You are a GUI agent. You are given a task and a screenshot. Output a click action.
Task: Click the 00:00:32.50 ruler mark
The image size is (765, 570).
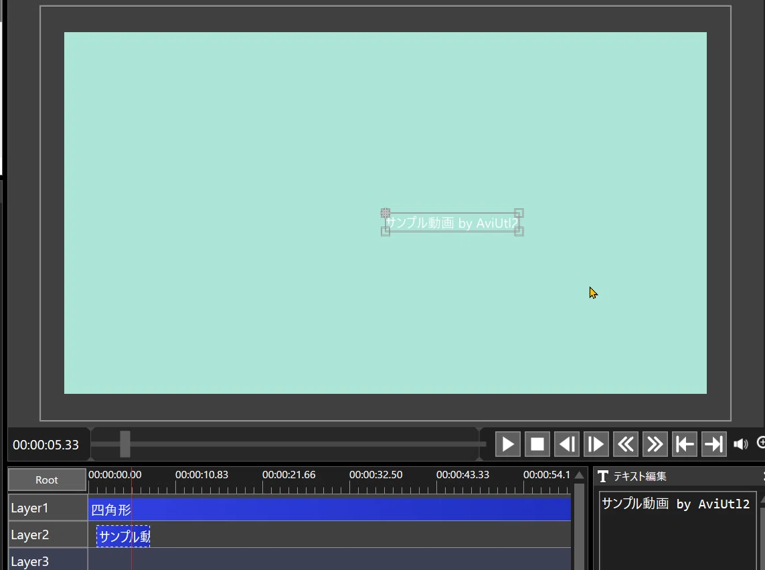[x=375, y=474]
